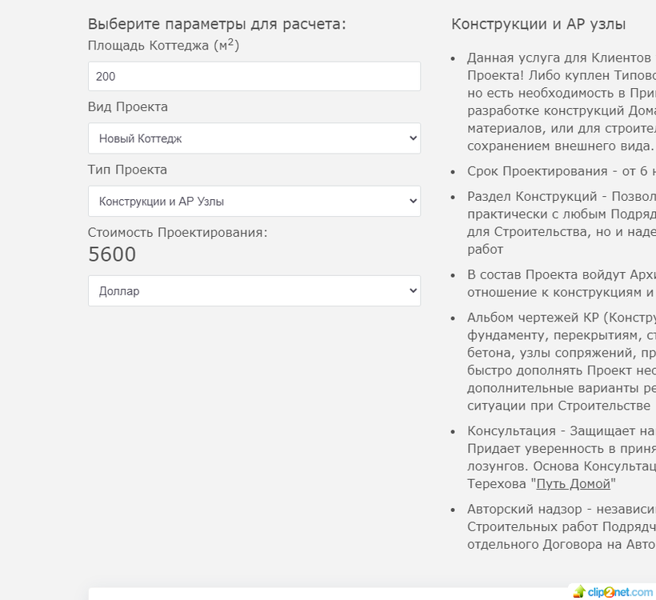Screen dimensions: 656x600
Task: Click the clip2net green arrow upload icon
Action: pos(579,592)
